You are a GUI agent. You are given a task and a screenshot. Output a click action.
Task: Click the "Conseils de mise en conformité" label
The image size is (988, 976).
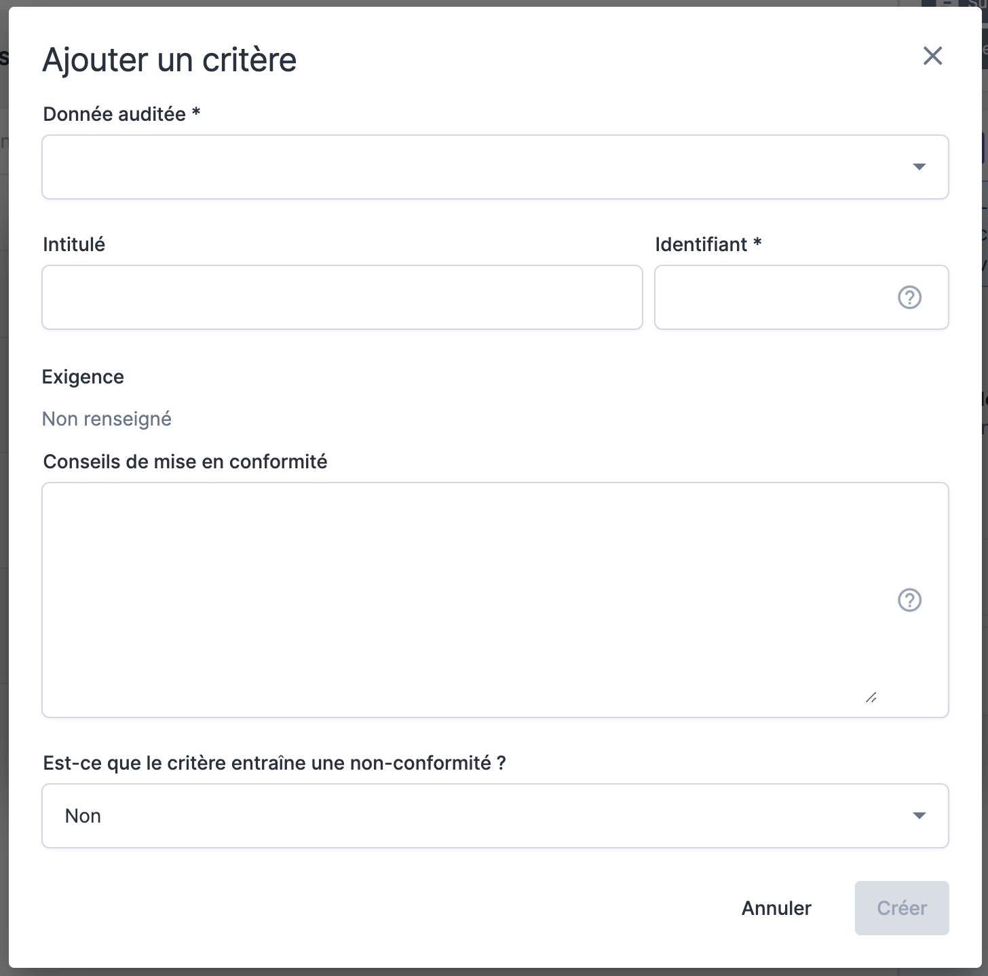[185, 462]
